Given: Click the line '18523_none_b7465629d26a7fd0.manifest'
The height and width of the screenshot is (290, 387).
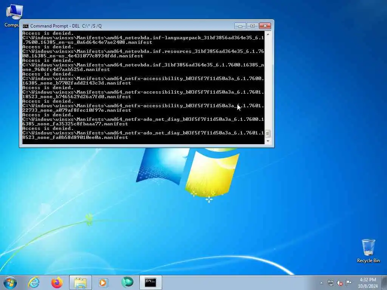Looking at the screenshot, I should 76,97.
